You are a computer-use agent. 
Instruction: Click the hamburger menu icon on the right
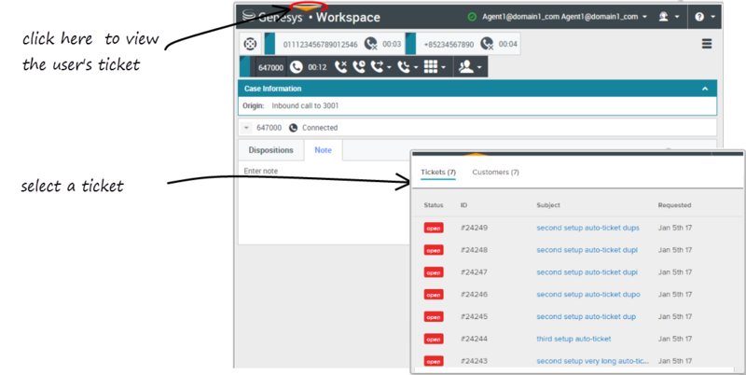click(x=707, y=44)
